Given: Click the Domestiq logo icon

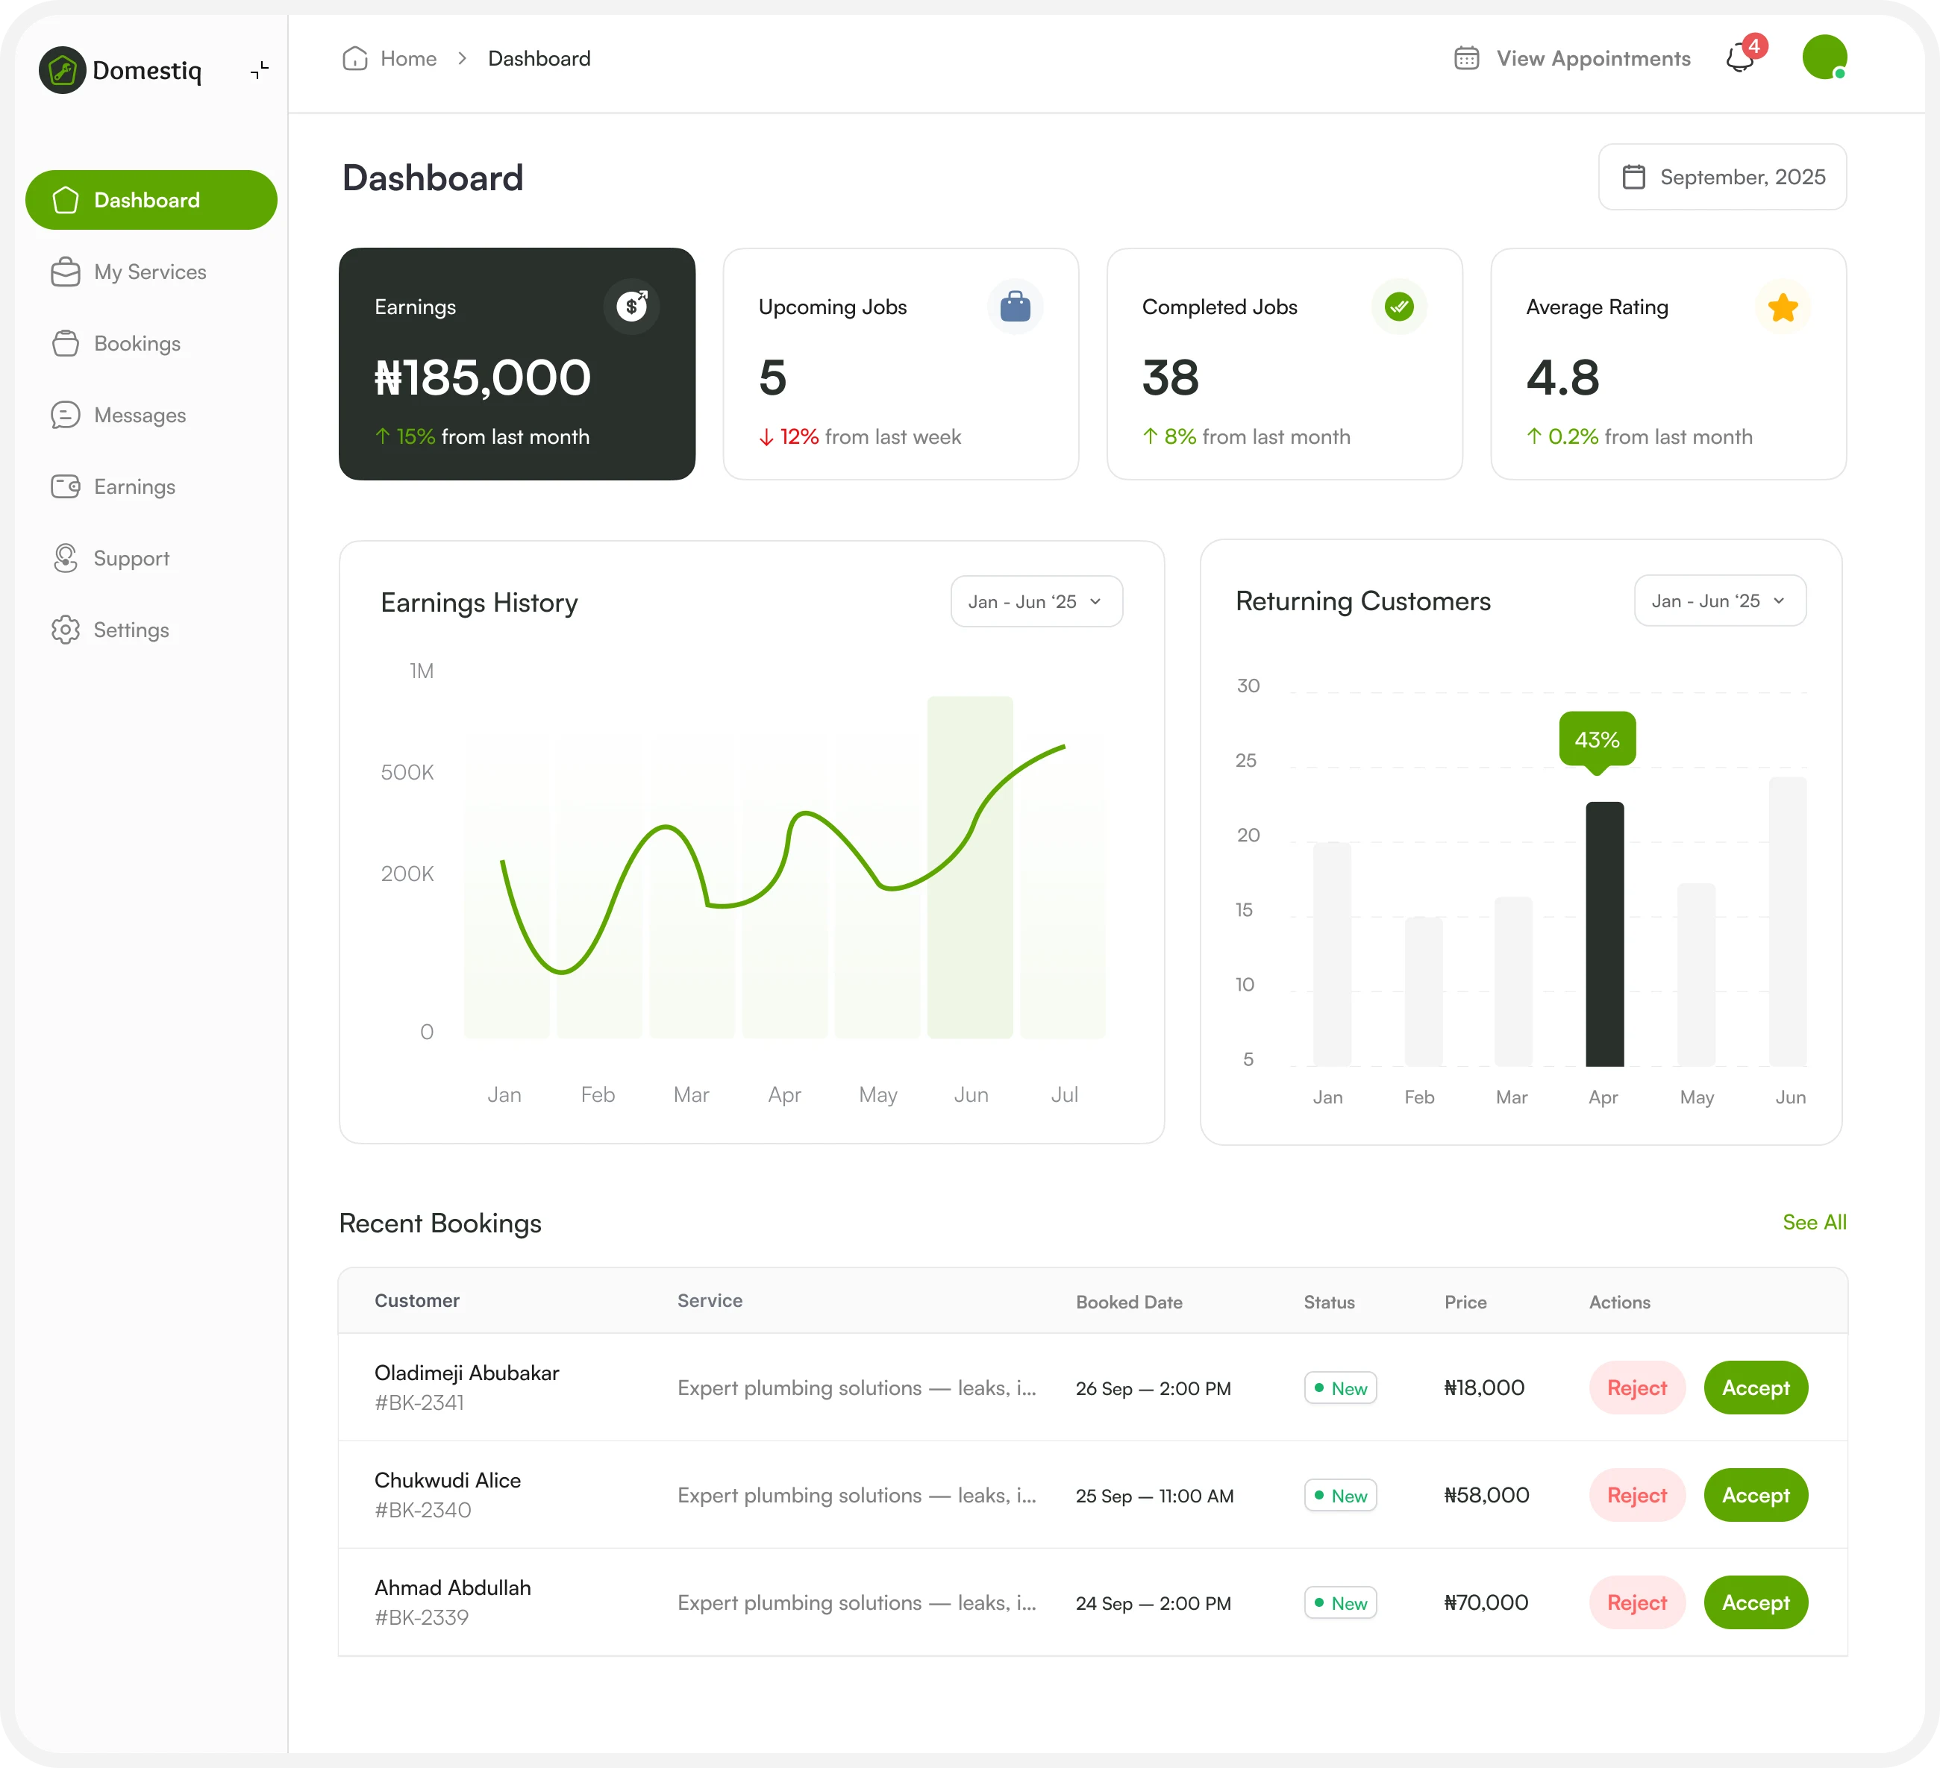Looking at the screenshot, I should pos(63,70).
